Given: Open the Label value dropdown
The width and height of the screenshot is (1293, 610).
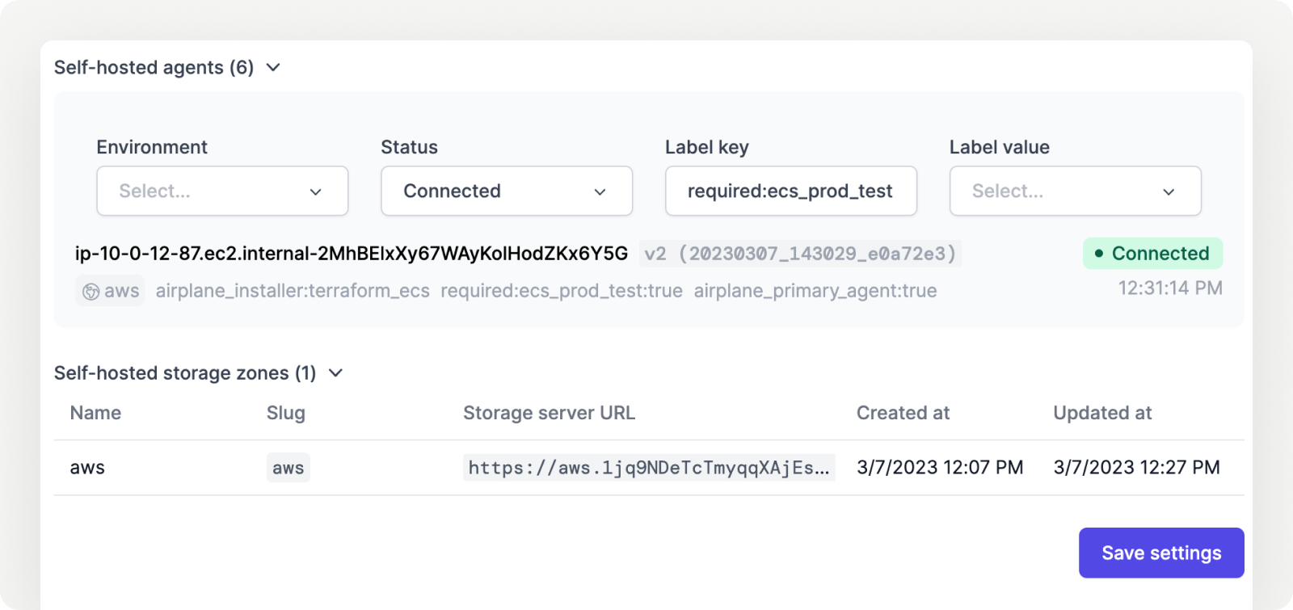Looking at the screenshot, I should tap(1075, 191).
